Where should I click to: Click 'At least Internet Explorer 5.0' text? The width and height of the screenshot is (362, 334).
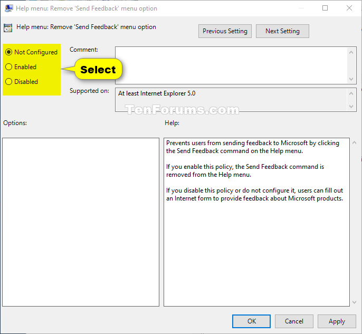coord(157,93)
